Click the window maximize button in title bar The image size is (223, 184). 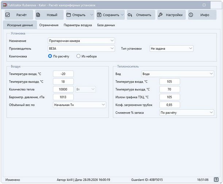(204, 5)
